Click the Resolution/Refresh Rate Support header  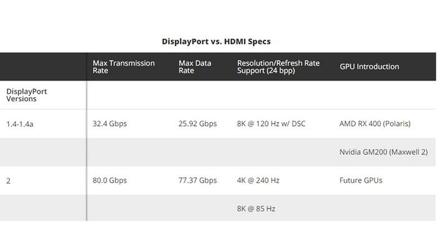pos(278,67)
